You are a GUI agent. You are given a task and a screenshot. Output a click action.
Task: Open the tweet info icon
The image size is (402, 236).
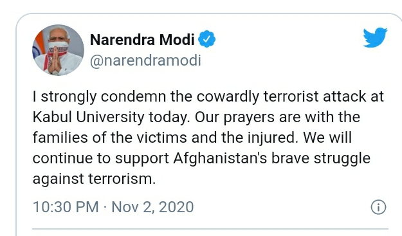tap(378, 207)
